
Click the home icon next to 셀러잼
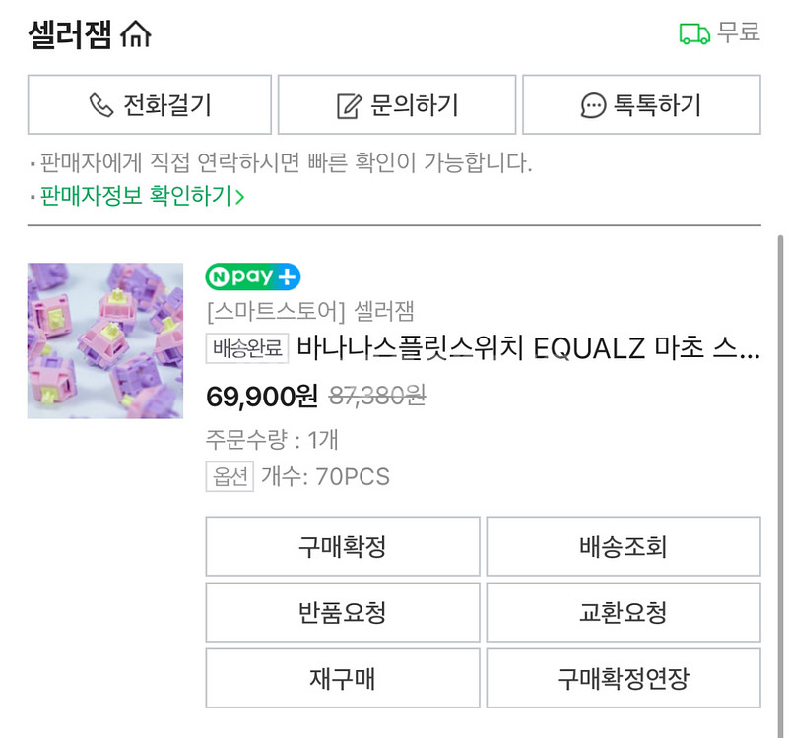point(136,35)
